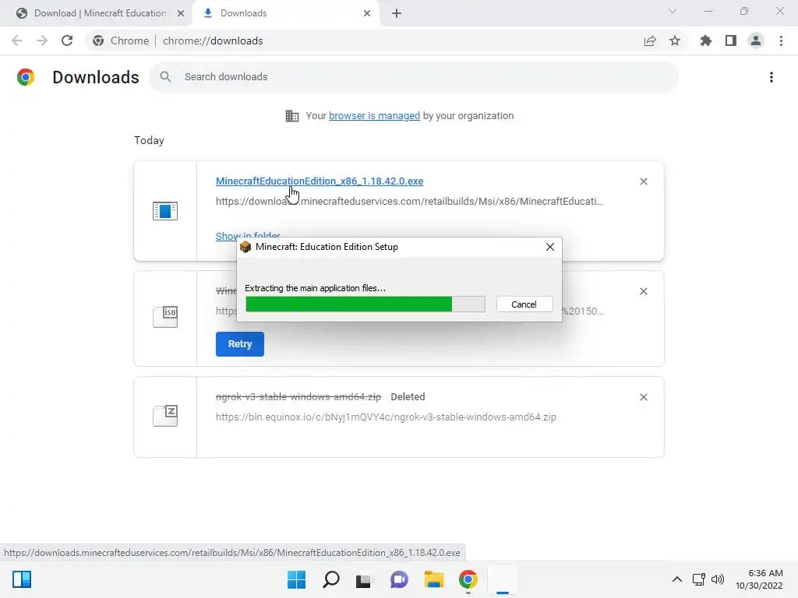The width and height of the screenshot is (798, 598).
Task: Reload the page with the refresh icon
Action: click(67, 40)
